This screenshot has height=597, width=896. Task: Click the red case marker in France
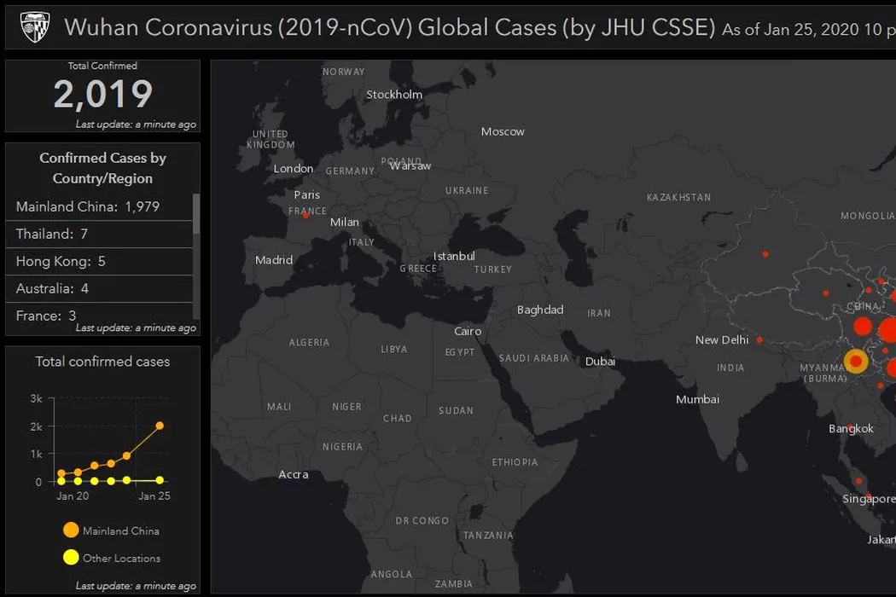[x=305, y=216]
